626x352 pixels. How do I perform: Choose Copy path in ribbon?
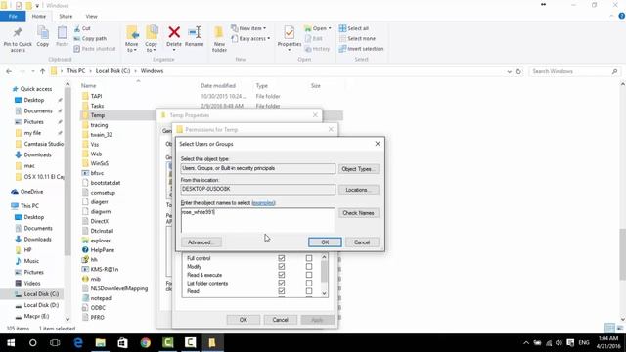click(x=90, y=39)
